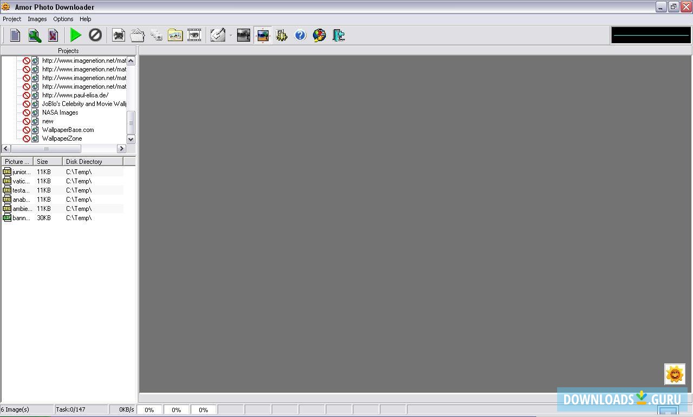Viewport: 693px width, 417px height.
Task: Exit the application via the door toolbar icon
Action: 338,35
